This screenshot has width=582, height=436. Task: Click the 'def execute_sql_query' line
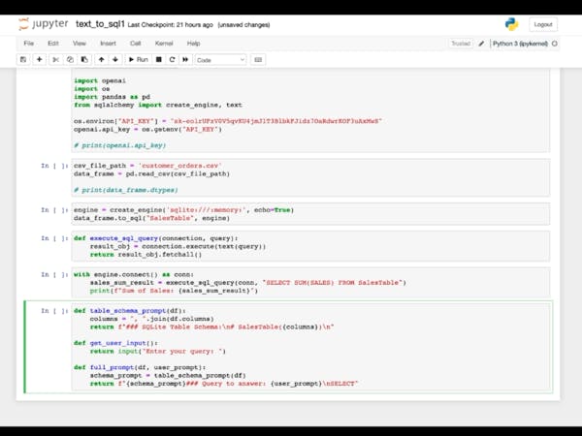tap(156, 238)
